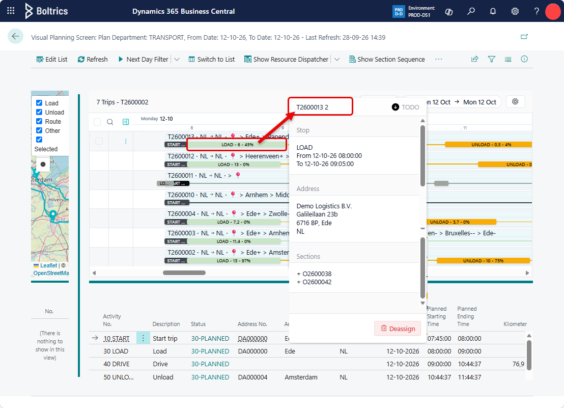
Task: Open settings gear in header
Action: [515, 12]
